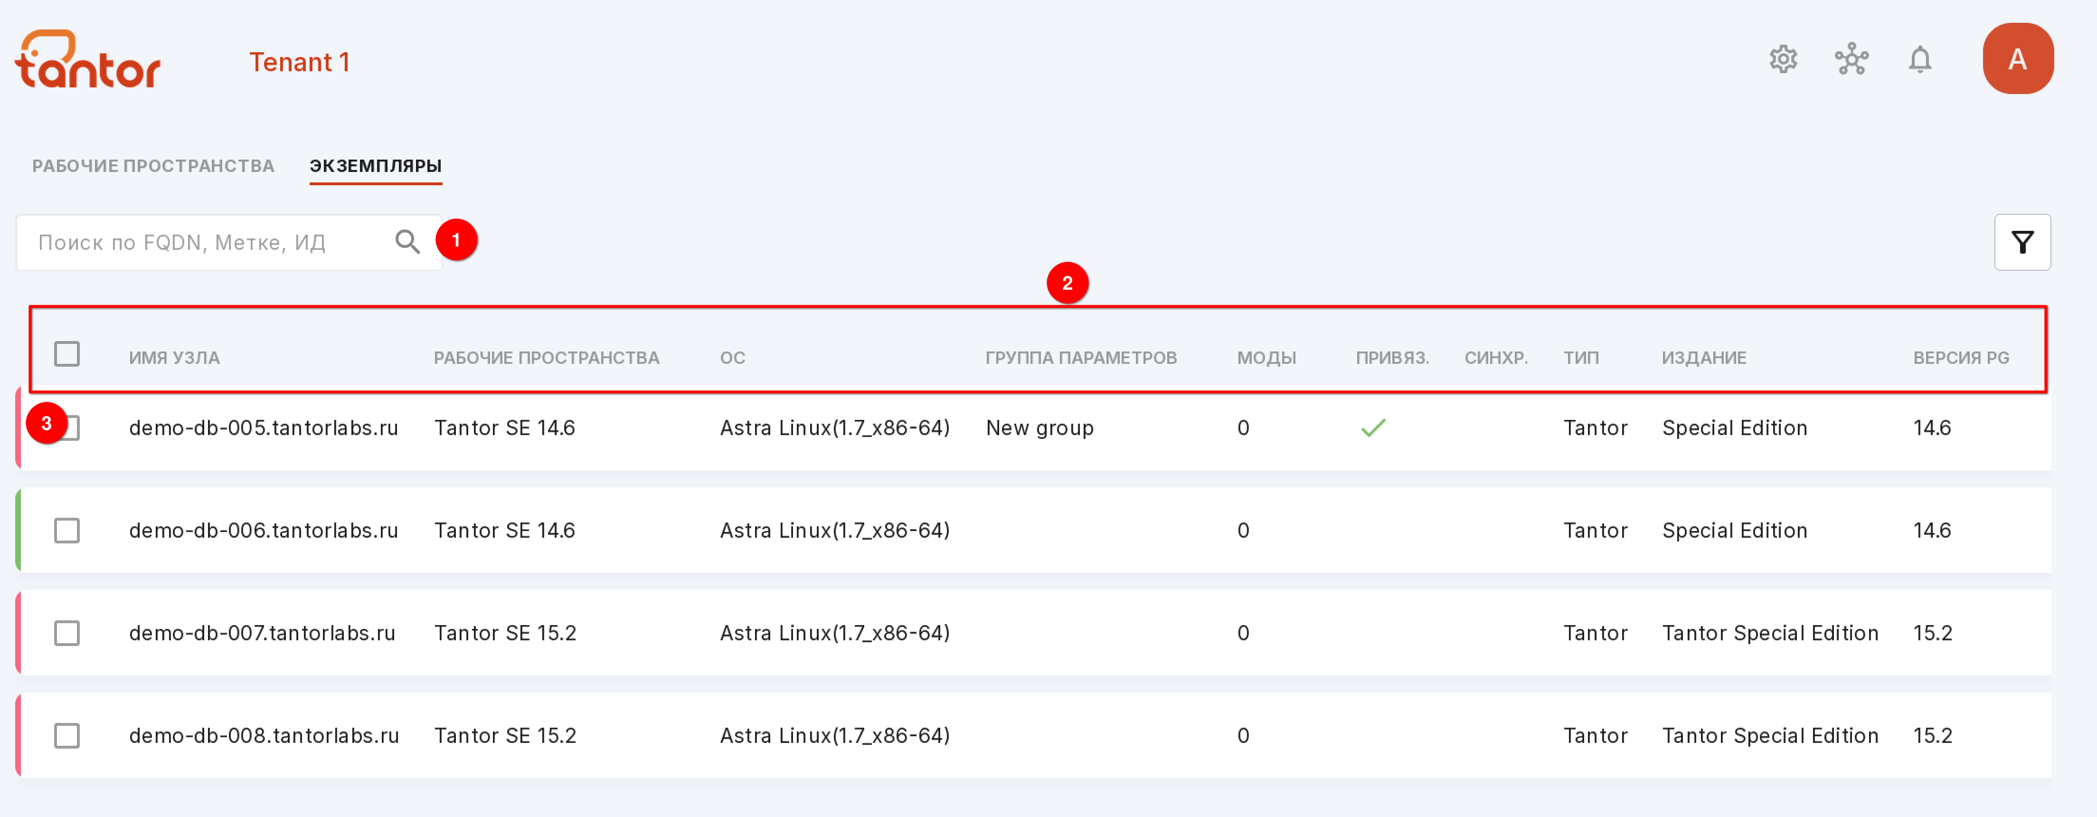Sort by Группа параметров column header
This screenshot has height=817, width=2097.
click(1081, 358)
